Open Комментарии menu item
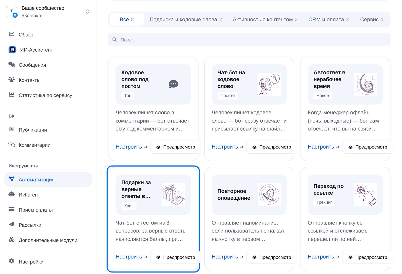Image resolution: width=402 pixels, height=274 pixels. coord(48,145)
